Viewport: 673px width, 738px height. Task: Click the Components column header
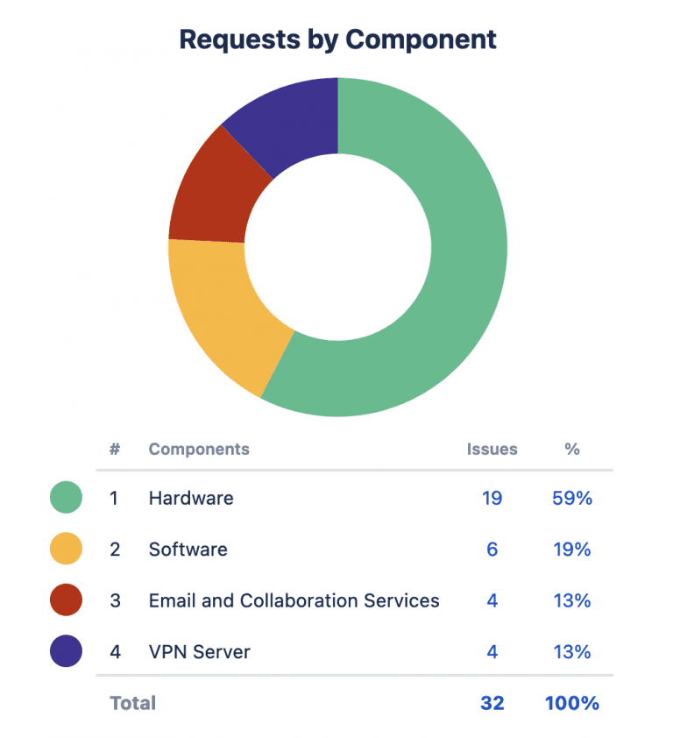click(199, 449)
